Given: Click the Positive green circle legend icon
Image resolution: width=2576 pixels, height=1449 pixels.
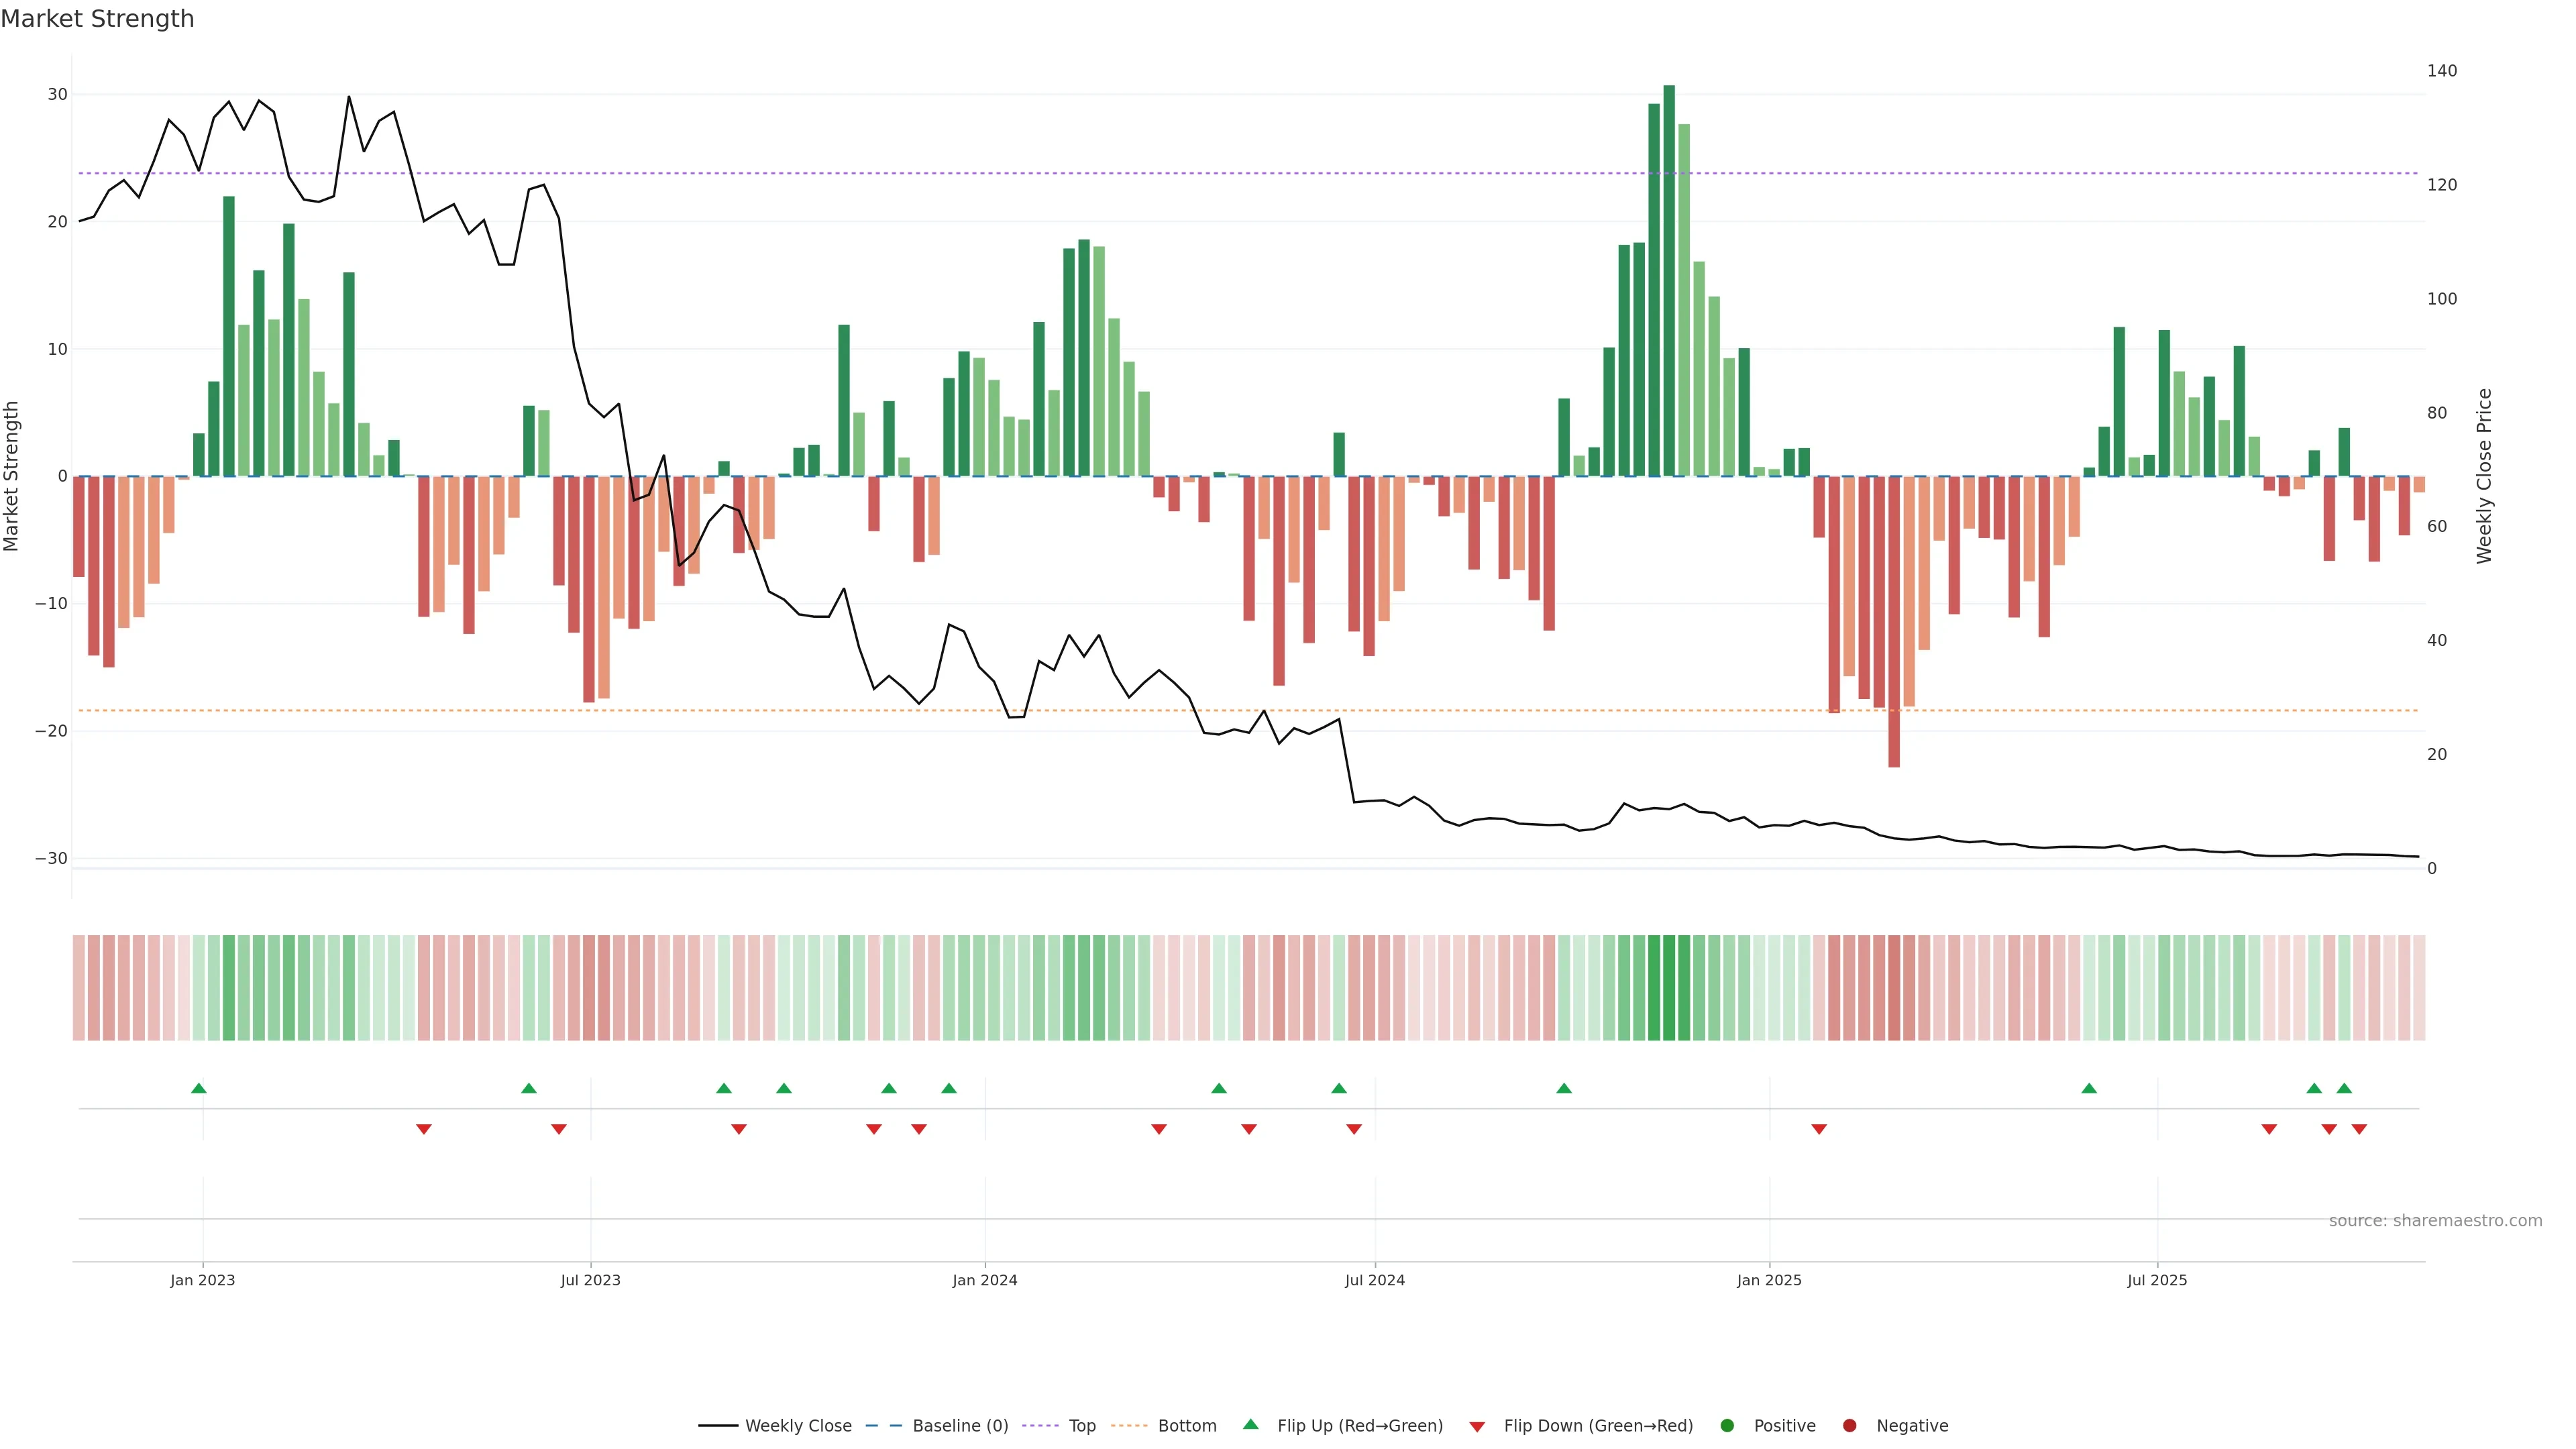Looking at the screenshot, I should 1727,1425.
